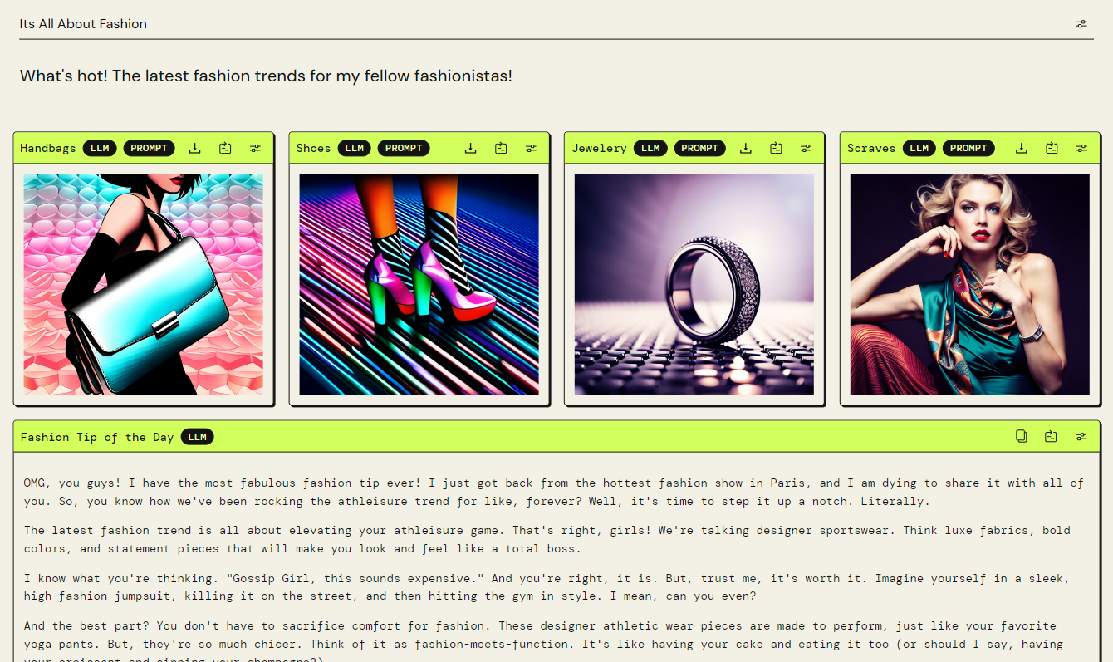Open the neon high heels image
Viewport: 1113px width, 662px height.
(419, 284)
